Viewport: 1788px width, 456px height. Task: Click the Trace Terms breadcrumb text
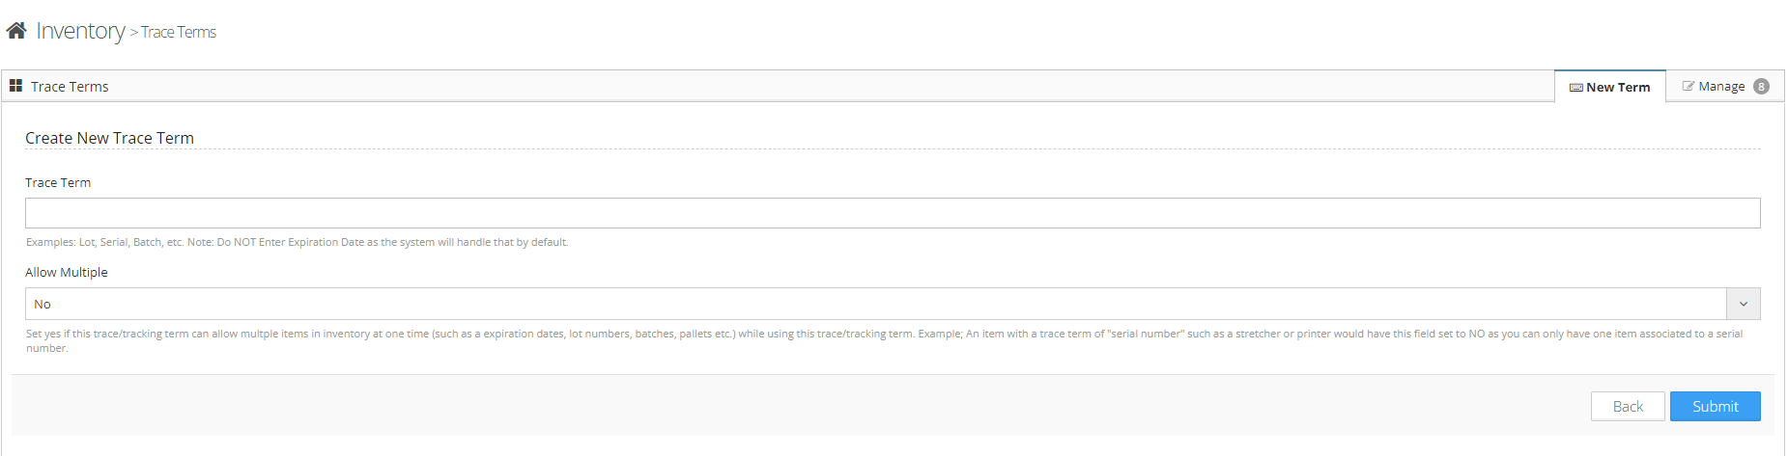point(179,32)
